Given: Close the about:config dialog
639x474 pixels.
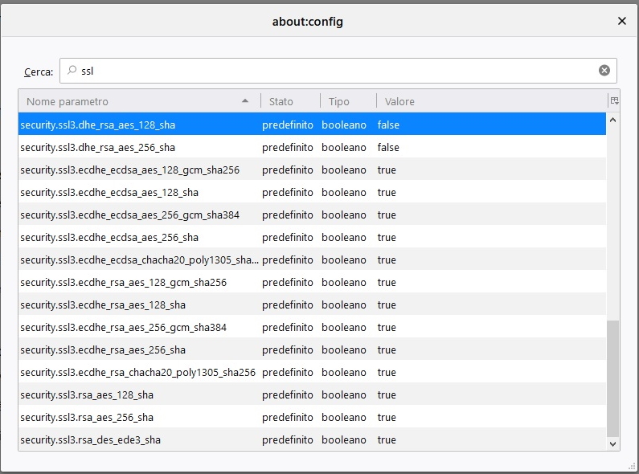Looking at the screenshot, I should pos(621,21).
